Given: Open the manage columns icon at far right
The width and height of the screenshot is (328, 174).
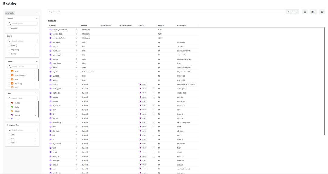Looking at the screenshot, I should pyautogui.click(x=322, y=12).
